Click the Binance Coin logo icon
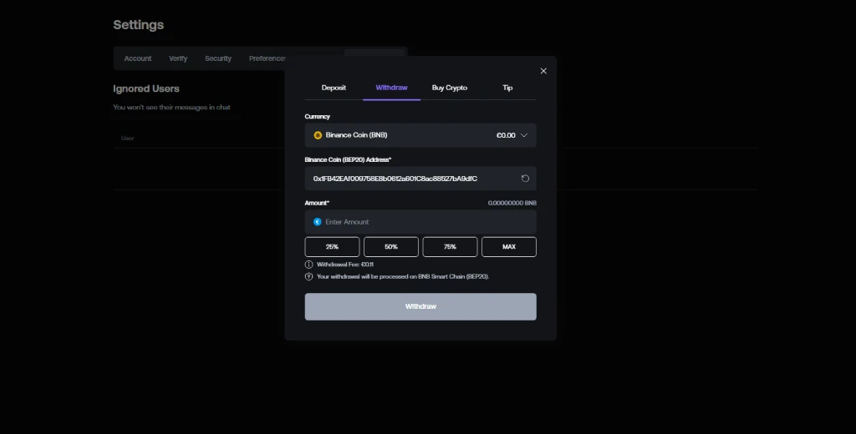 click(x=318, y=135)
